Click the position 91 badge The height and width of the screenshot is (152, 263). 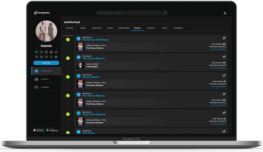[x=79, y=132]
